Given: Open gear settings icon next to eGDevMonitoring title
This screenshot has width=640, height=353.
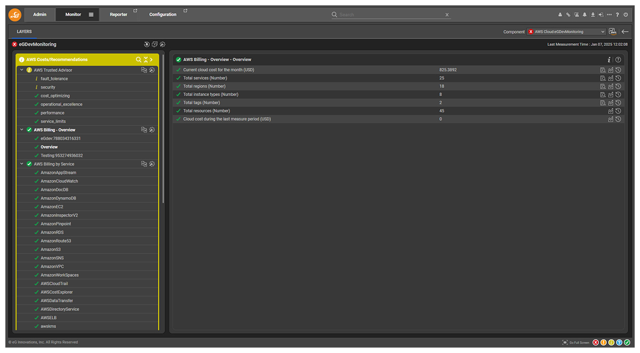Looking at the screenshot, I should [162, 44].
